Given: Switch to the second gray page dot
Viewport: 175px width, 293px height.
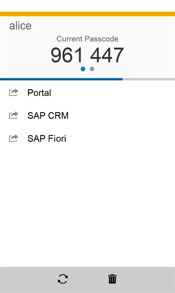Looking at the screenshot, I should pos(92,69).
